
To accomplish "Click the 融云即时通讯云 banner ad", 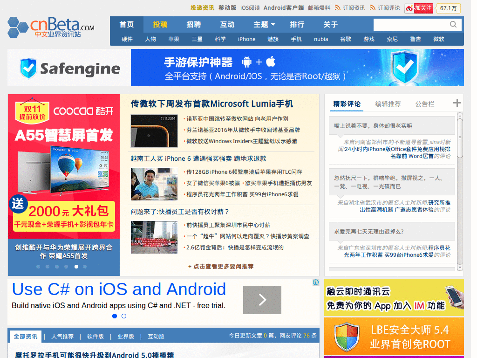I will (x=394, y=297).
